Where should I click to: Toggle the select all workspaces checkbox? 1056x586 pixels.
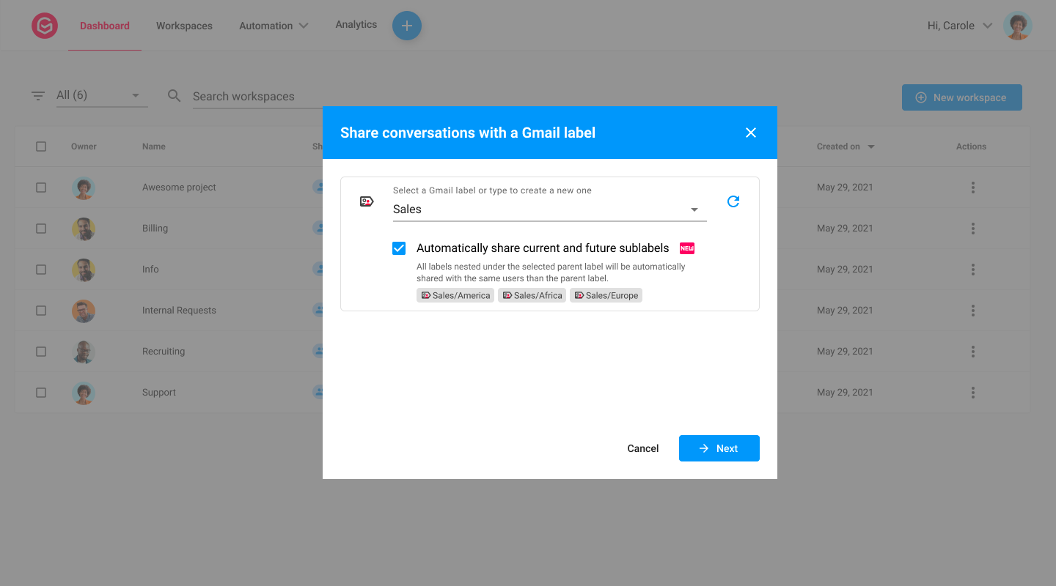pyautogui.click(x=41, y=146)
